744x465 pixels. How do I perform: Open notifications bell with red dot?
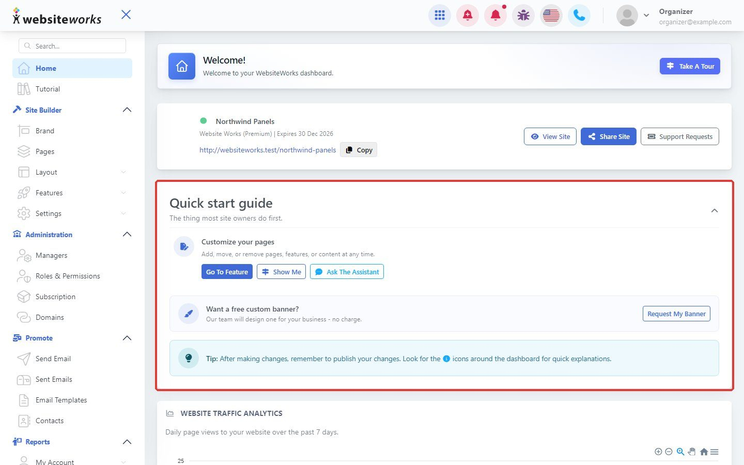495,16
